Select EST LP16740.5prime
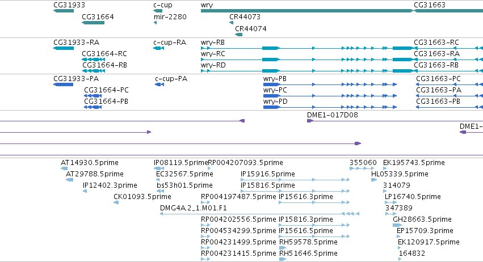 point(413,197)
